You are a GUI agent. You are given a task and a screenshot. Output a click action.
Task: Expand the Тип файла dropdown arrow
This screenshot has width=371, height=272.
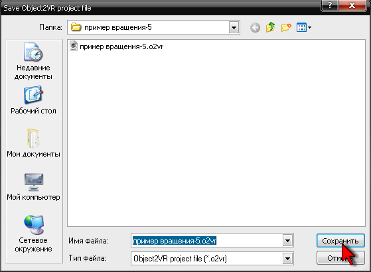click(288, 259)
